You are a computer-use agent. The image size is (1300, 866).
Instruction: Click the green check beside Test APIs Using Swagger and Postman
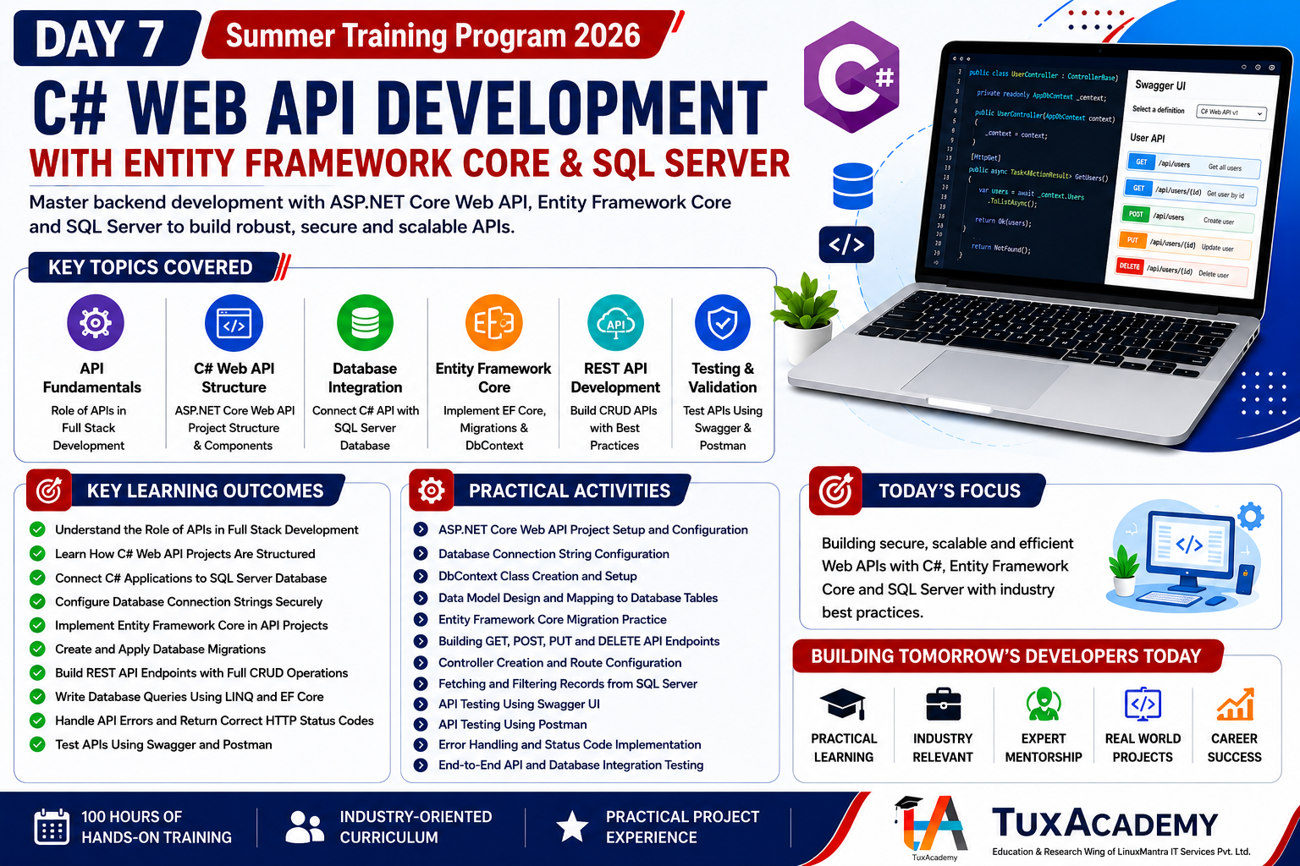[37, 744]
